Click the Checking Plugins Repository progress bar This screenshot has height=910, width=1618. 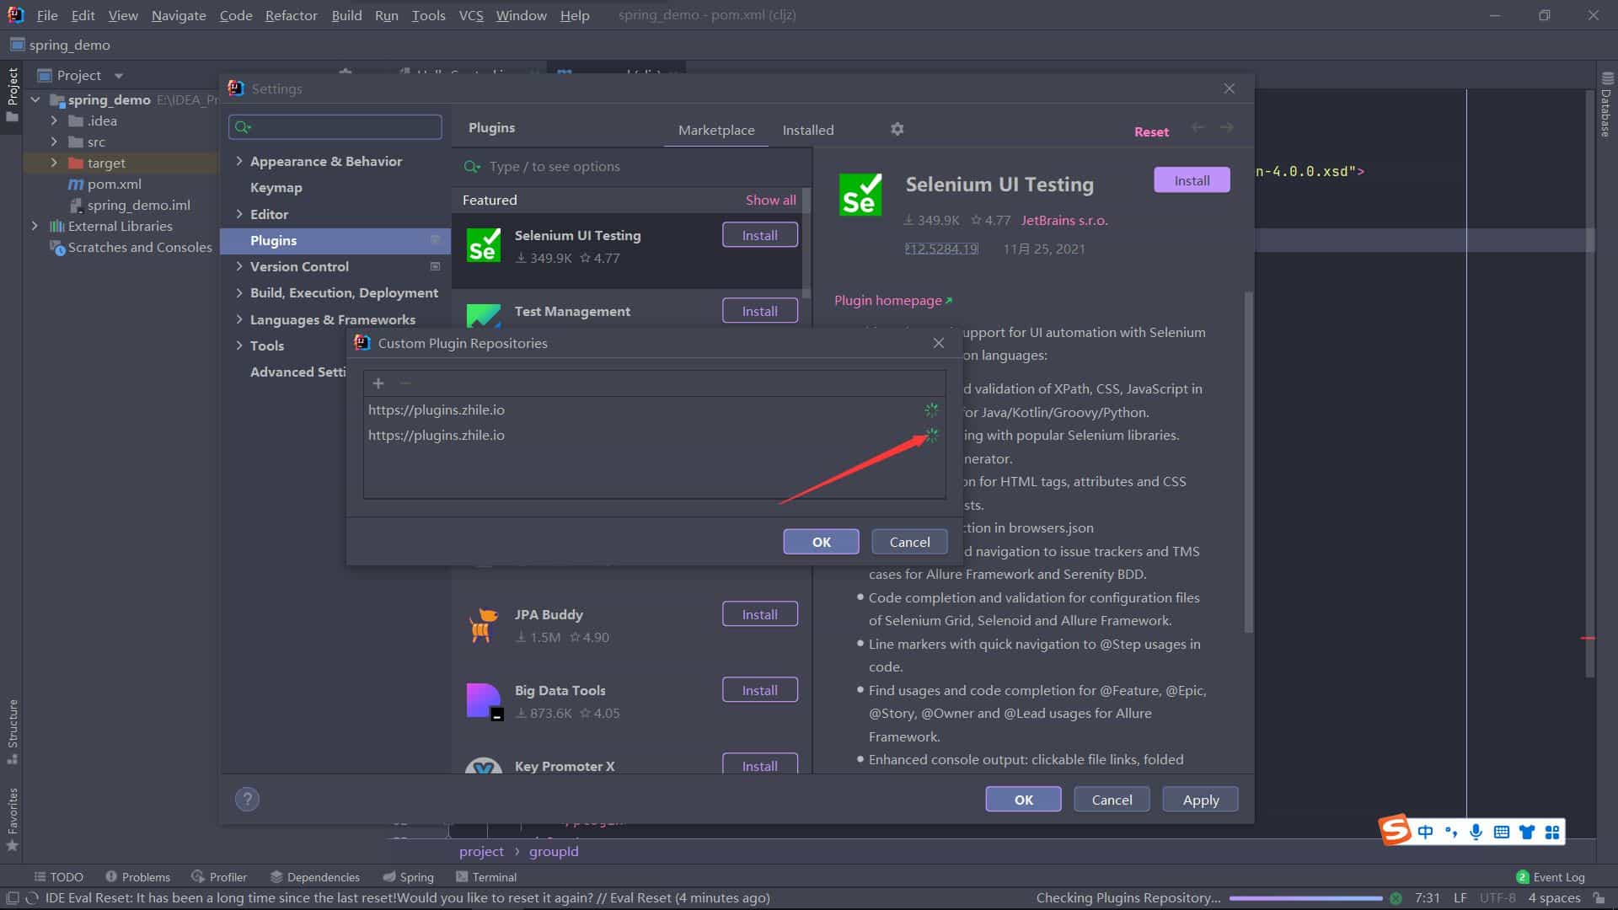point(1305,898)
